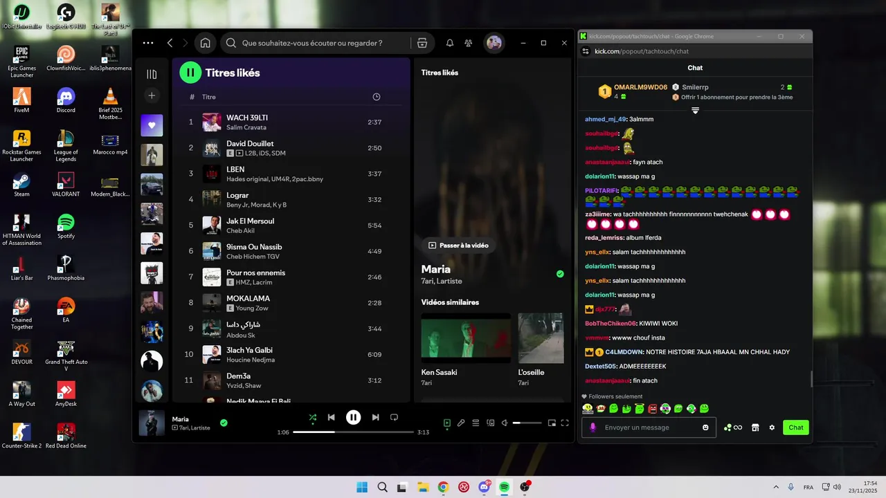The width and height of the screenshot is (886, 498).
Task: Toggle the Now Playing view panel
Action: click(x=447, y=423)
